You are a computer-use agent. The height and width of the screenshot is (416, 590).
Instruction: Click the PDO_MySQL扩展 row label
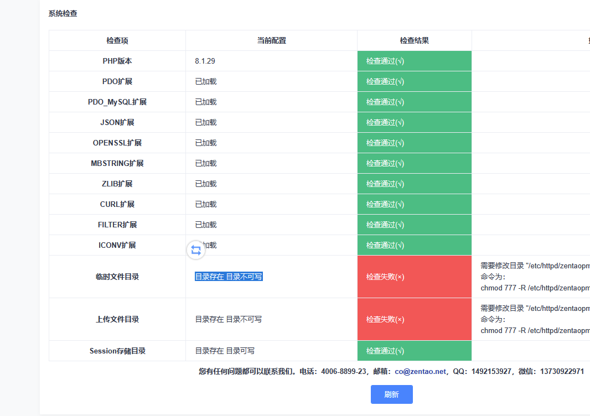pos(117,102)
